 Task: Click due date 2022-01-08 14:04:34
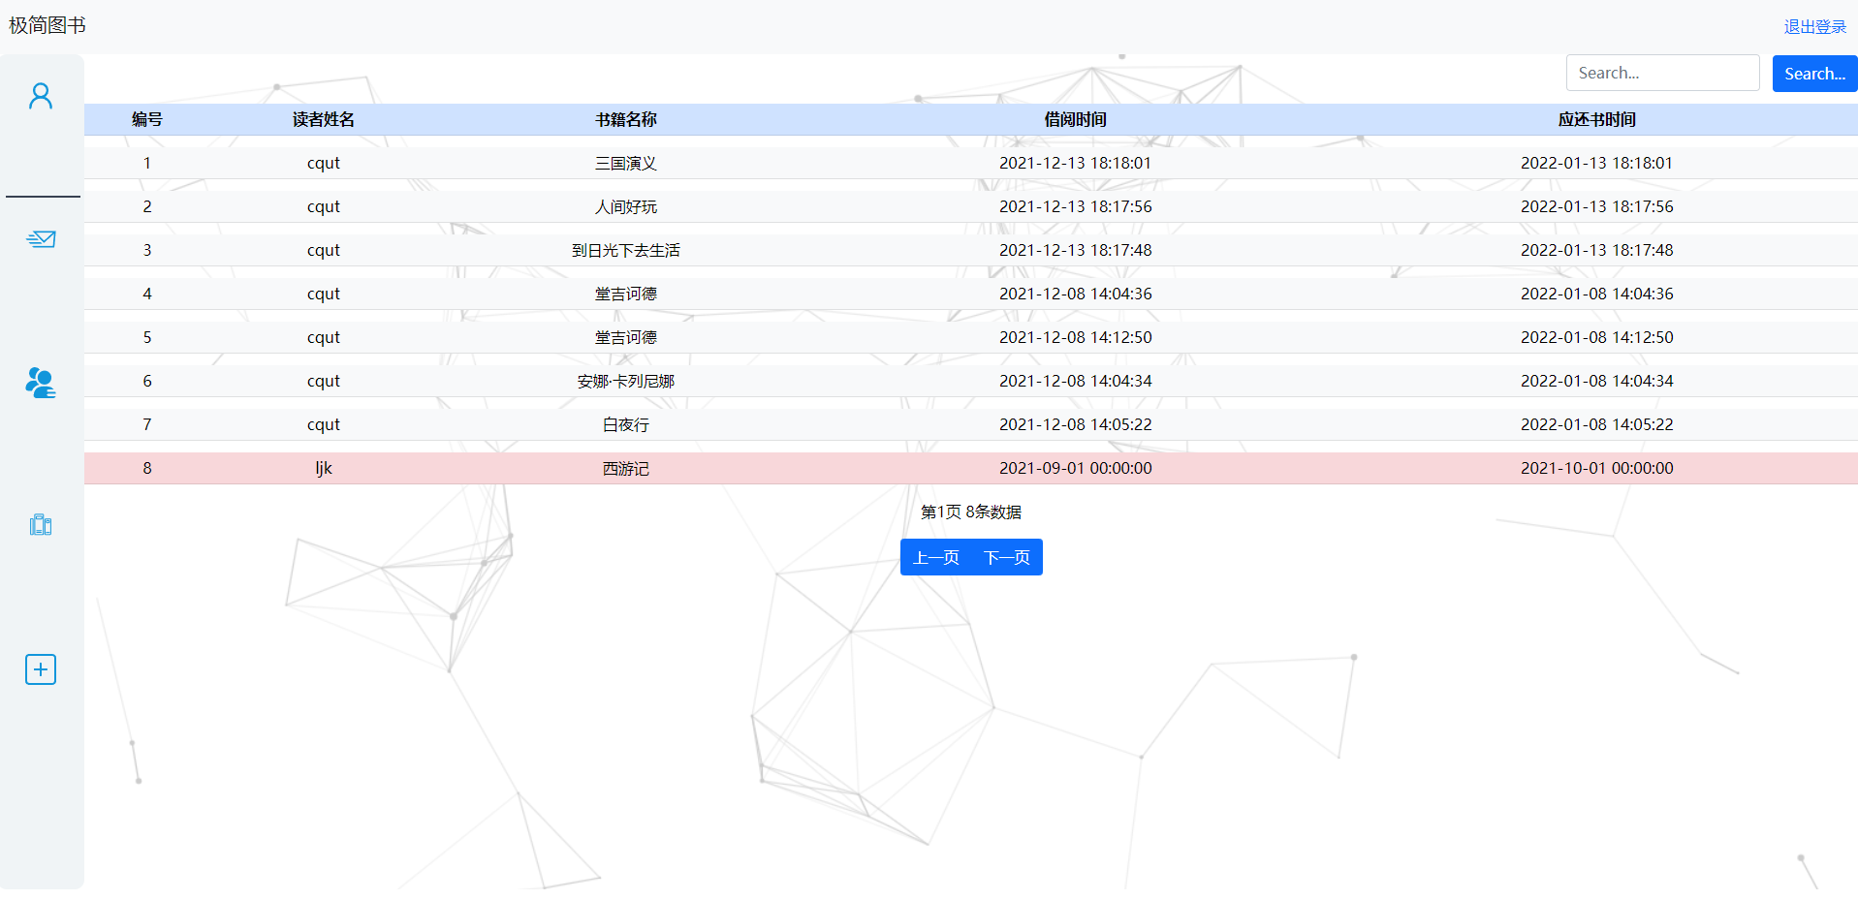click(1597, 381)
